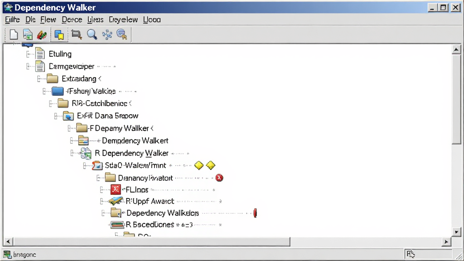Open the Lloon menu
Image resolution: width=464 pixels, height=261 pixels.
[152, 19]
